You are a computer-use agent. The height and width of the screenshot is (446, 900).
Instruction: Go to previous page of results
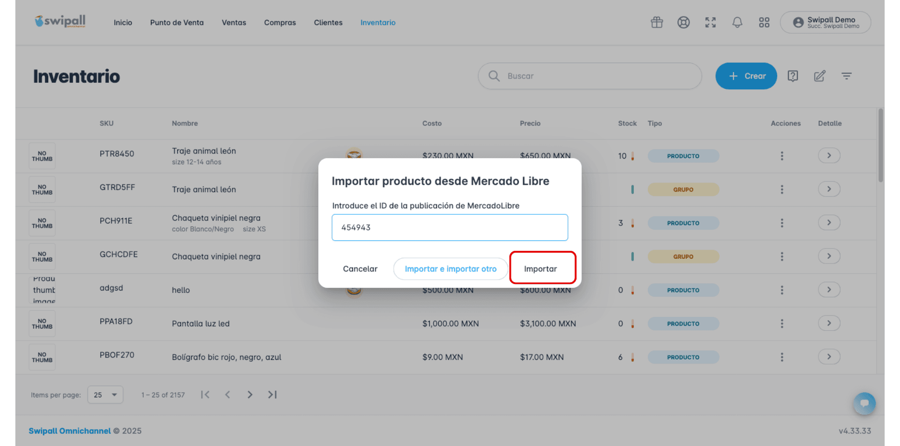tap(228, 395)
